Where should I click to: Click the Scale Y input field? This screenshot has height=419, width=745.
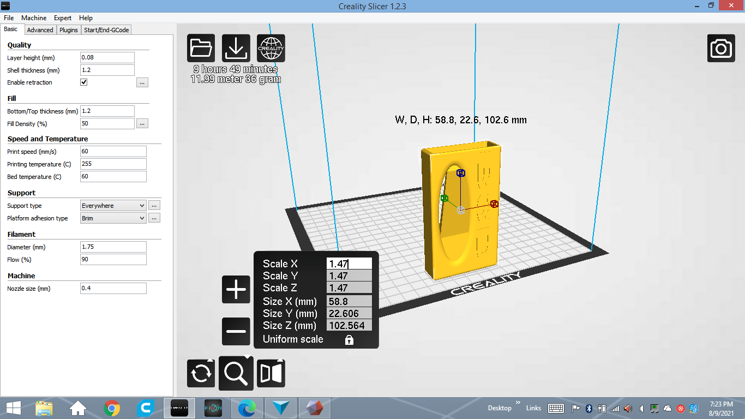coord(350,276)
